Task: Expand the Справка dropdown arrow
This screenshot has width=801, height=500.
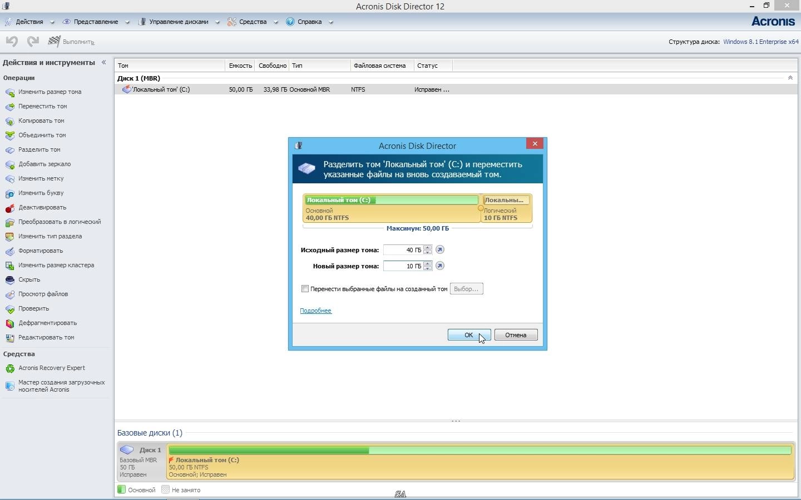Action: pos(331,22)
